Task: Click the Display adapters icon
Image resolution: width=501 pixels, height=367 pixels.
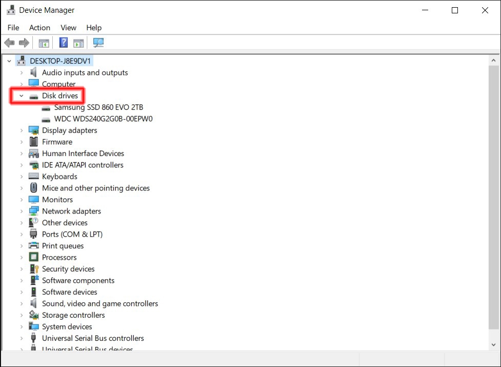Action: (33, 130)
